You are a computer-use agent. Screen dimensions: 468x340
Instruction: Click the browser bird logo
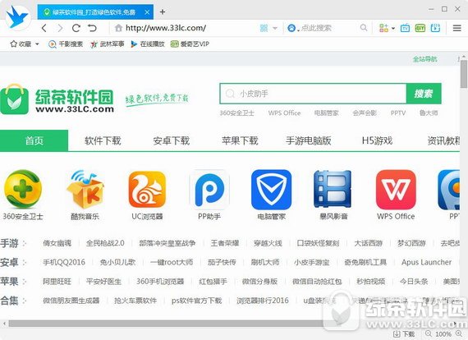coord(17,17)
